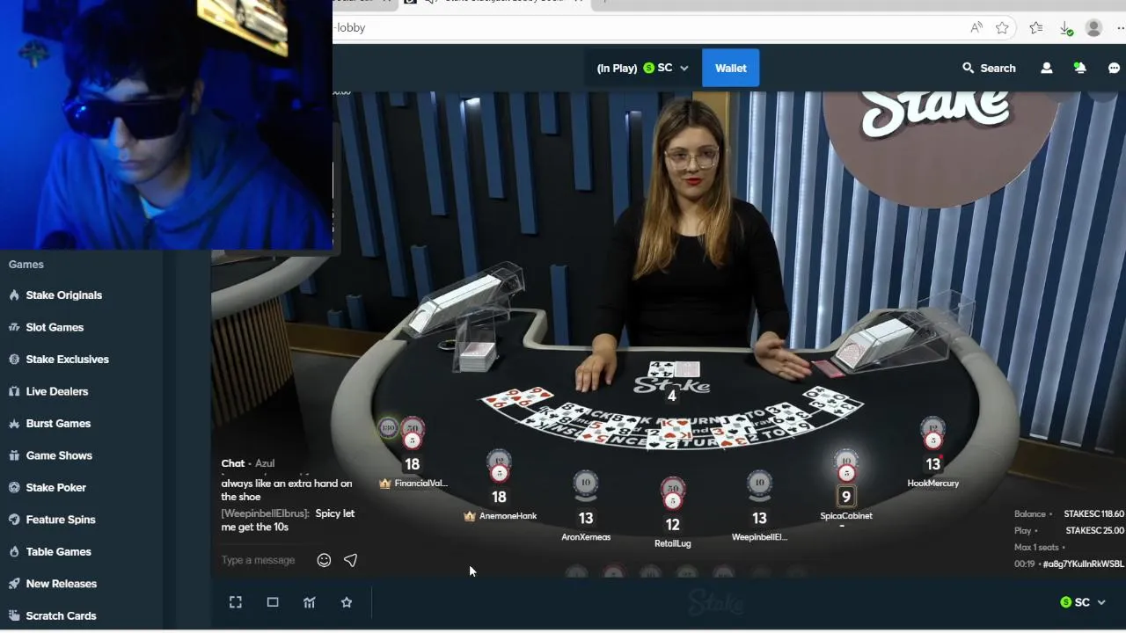
Task: Click the Stake Exclusives sidebar icon
Action: click(14, 360)
